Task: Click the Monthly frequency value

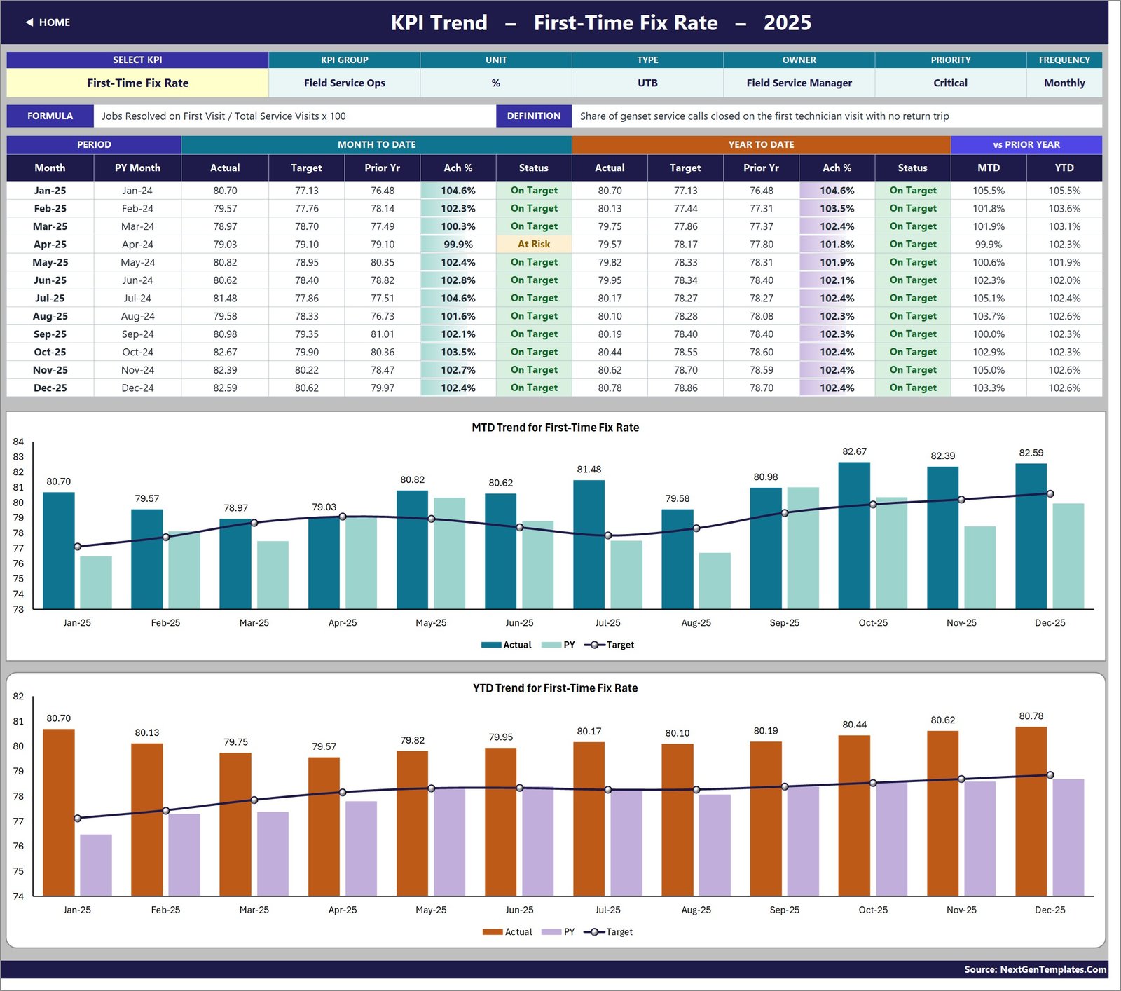Action: (x=1064, y=83)
